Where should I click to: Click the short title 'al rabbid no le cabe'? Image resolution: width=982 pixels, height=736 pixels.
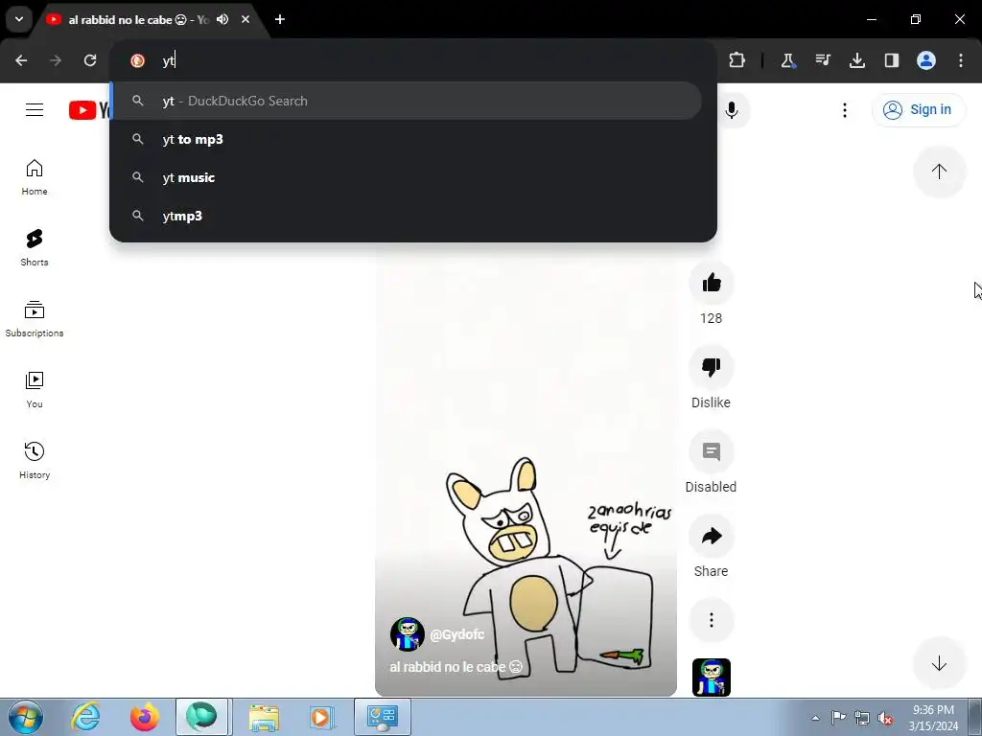click(456, 667)
